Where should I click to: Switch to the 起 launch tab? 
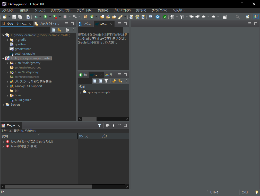point(83,75)
